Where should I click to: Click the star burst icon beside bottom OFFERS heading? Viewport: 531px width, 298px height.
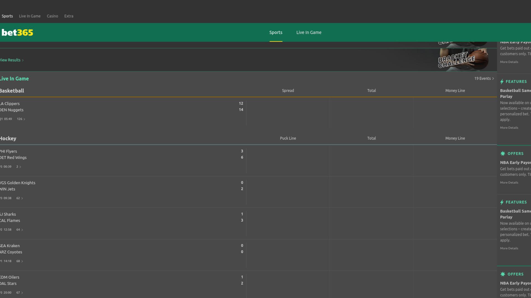coord(503,274)
